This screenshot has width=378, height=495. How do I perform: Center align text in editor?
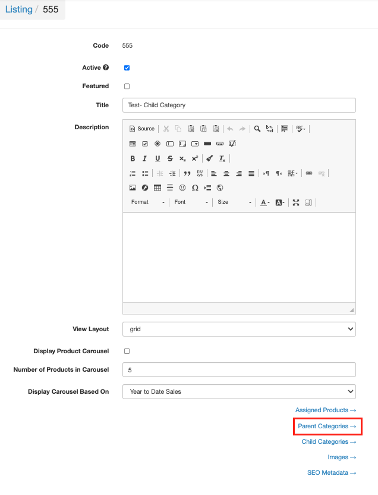226,173
